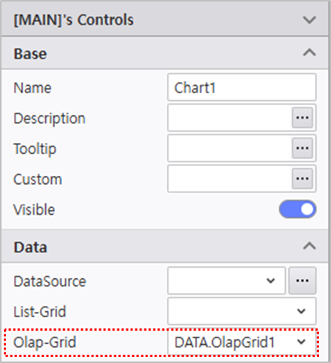The image size is (331, 363).
Task: Open the List-Grid dropdown
Action: (241, 311)
